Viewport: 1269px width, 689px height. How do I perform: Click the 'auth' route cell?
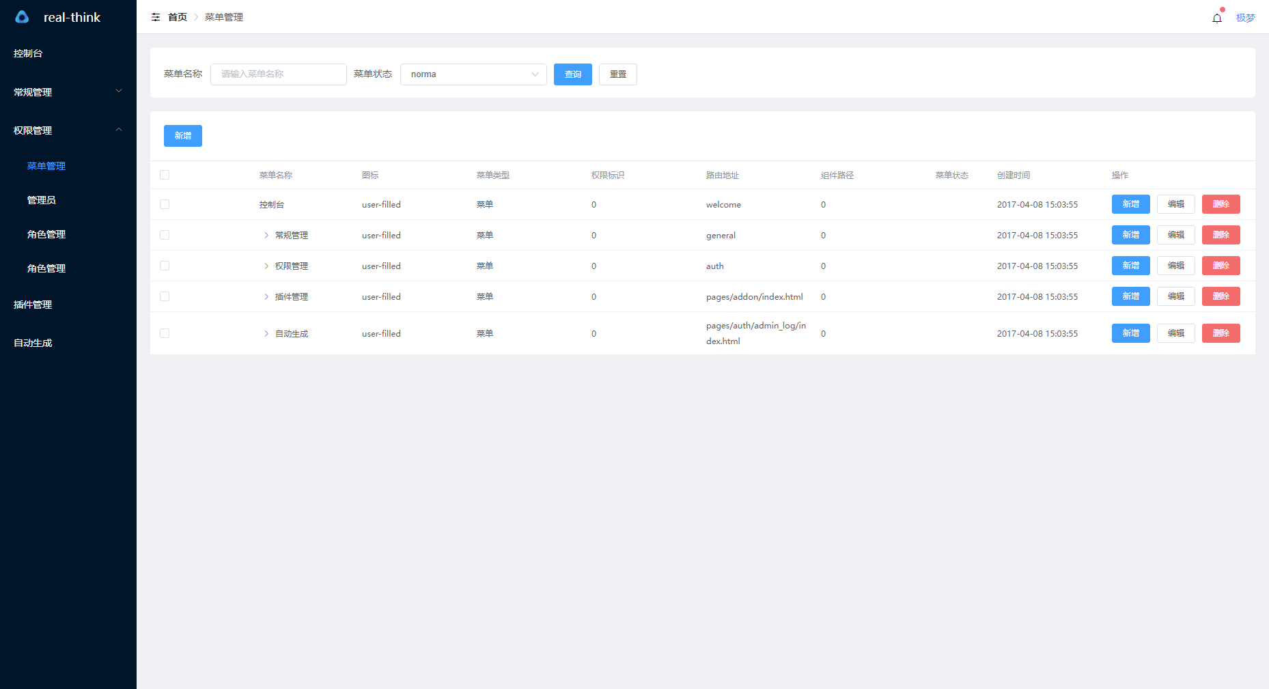pos(714,266)
